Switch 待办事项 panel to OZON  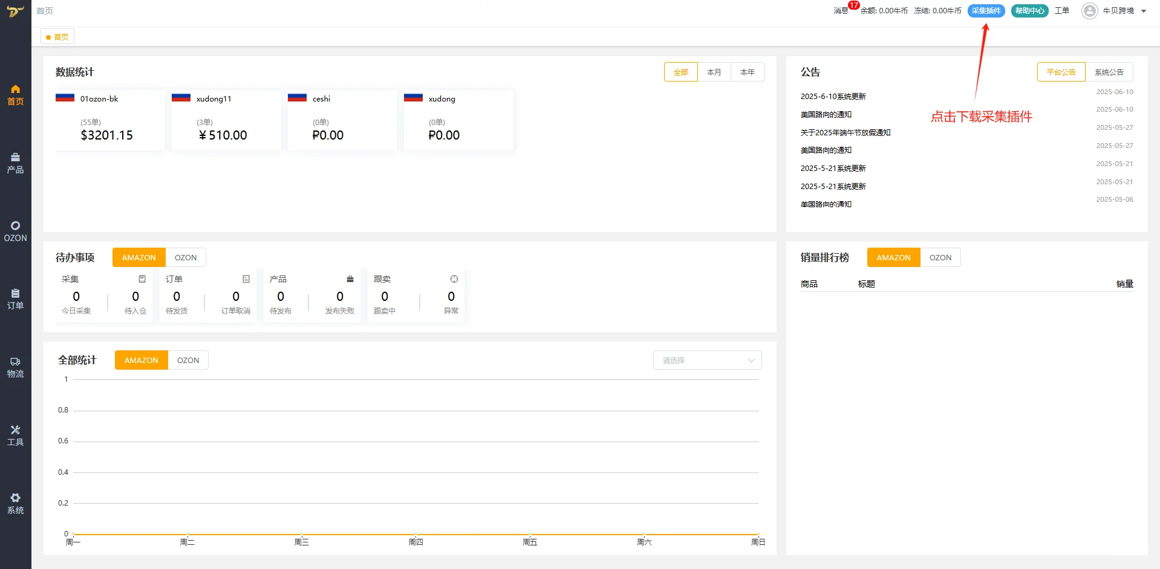(x=185, y=257)
